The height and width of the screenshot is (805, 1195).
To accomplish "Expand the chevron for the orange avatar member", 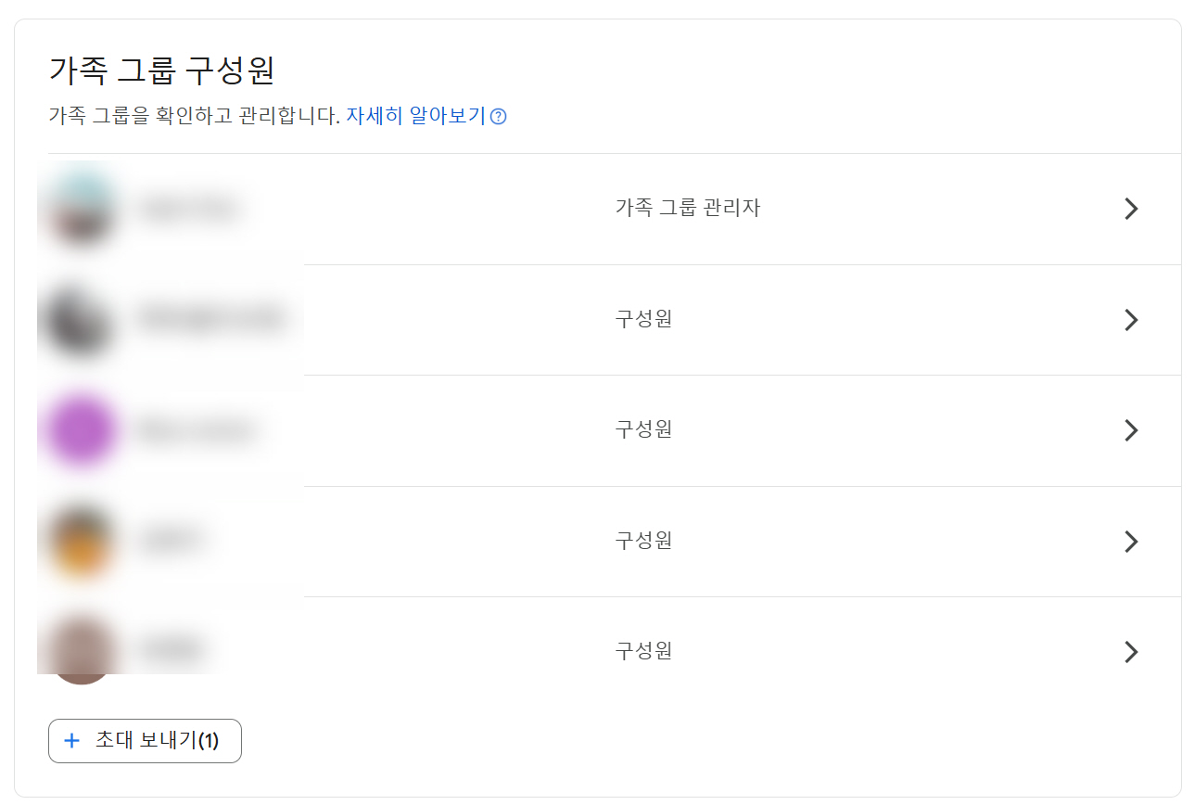I will click(x=1131, y=542).
